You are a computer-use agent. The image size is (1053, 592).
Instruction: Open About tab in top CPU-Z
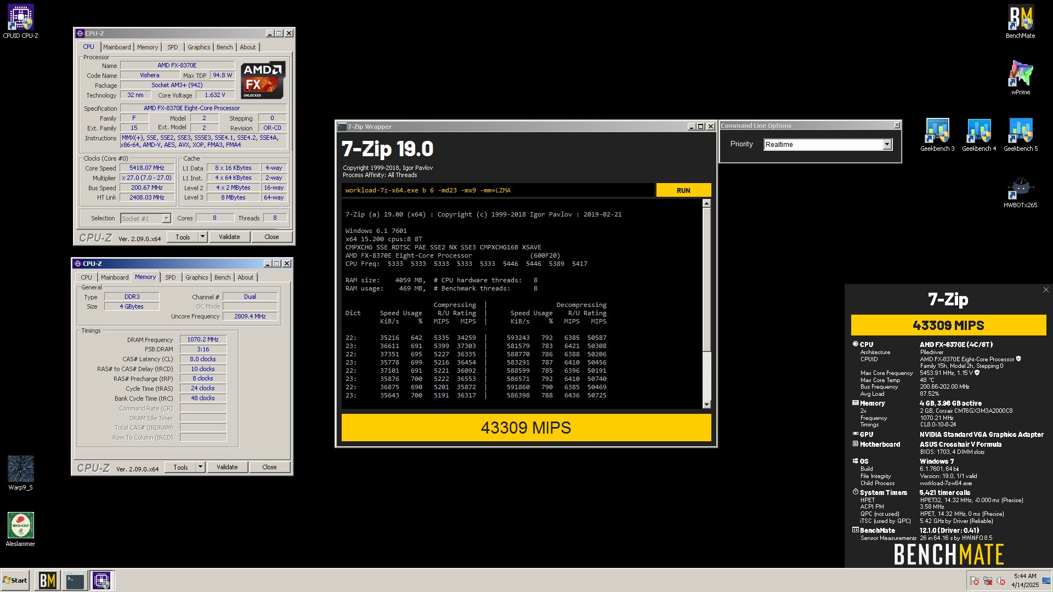click(x=247, y=47)
